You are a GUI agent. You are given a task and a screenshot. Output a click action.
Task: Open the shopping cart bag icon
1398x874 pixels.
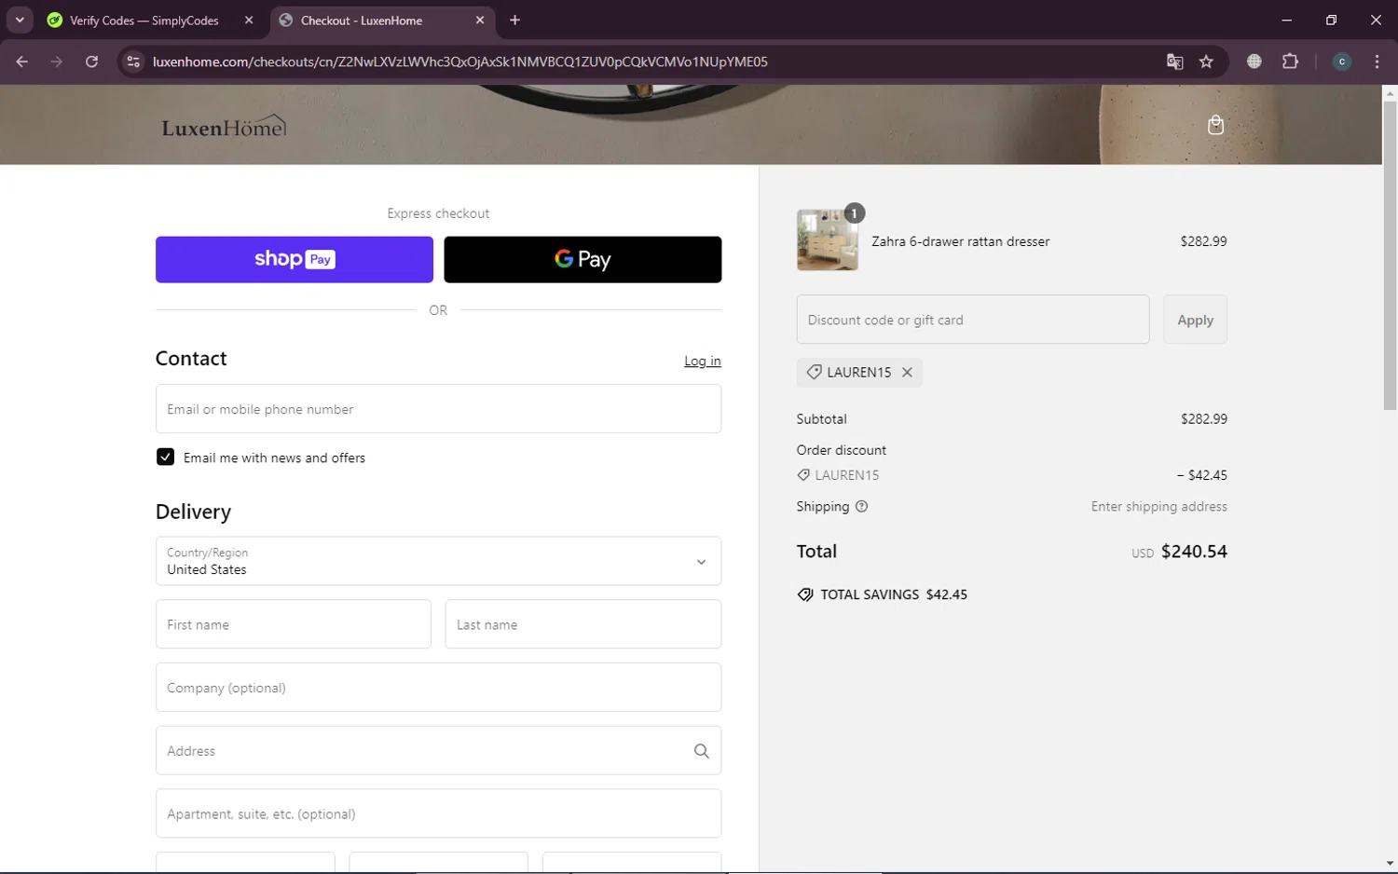click(x=1215, y=125)
